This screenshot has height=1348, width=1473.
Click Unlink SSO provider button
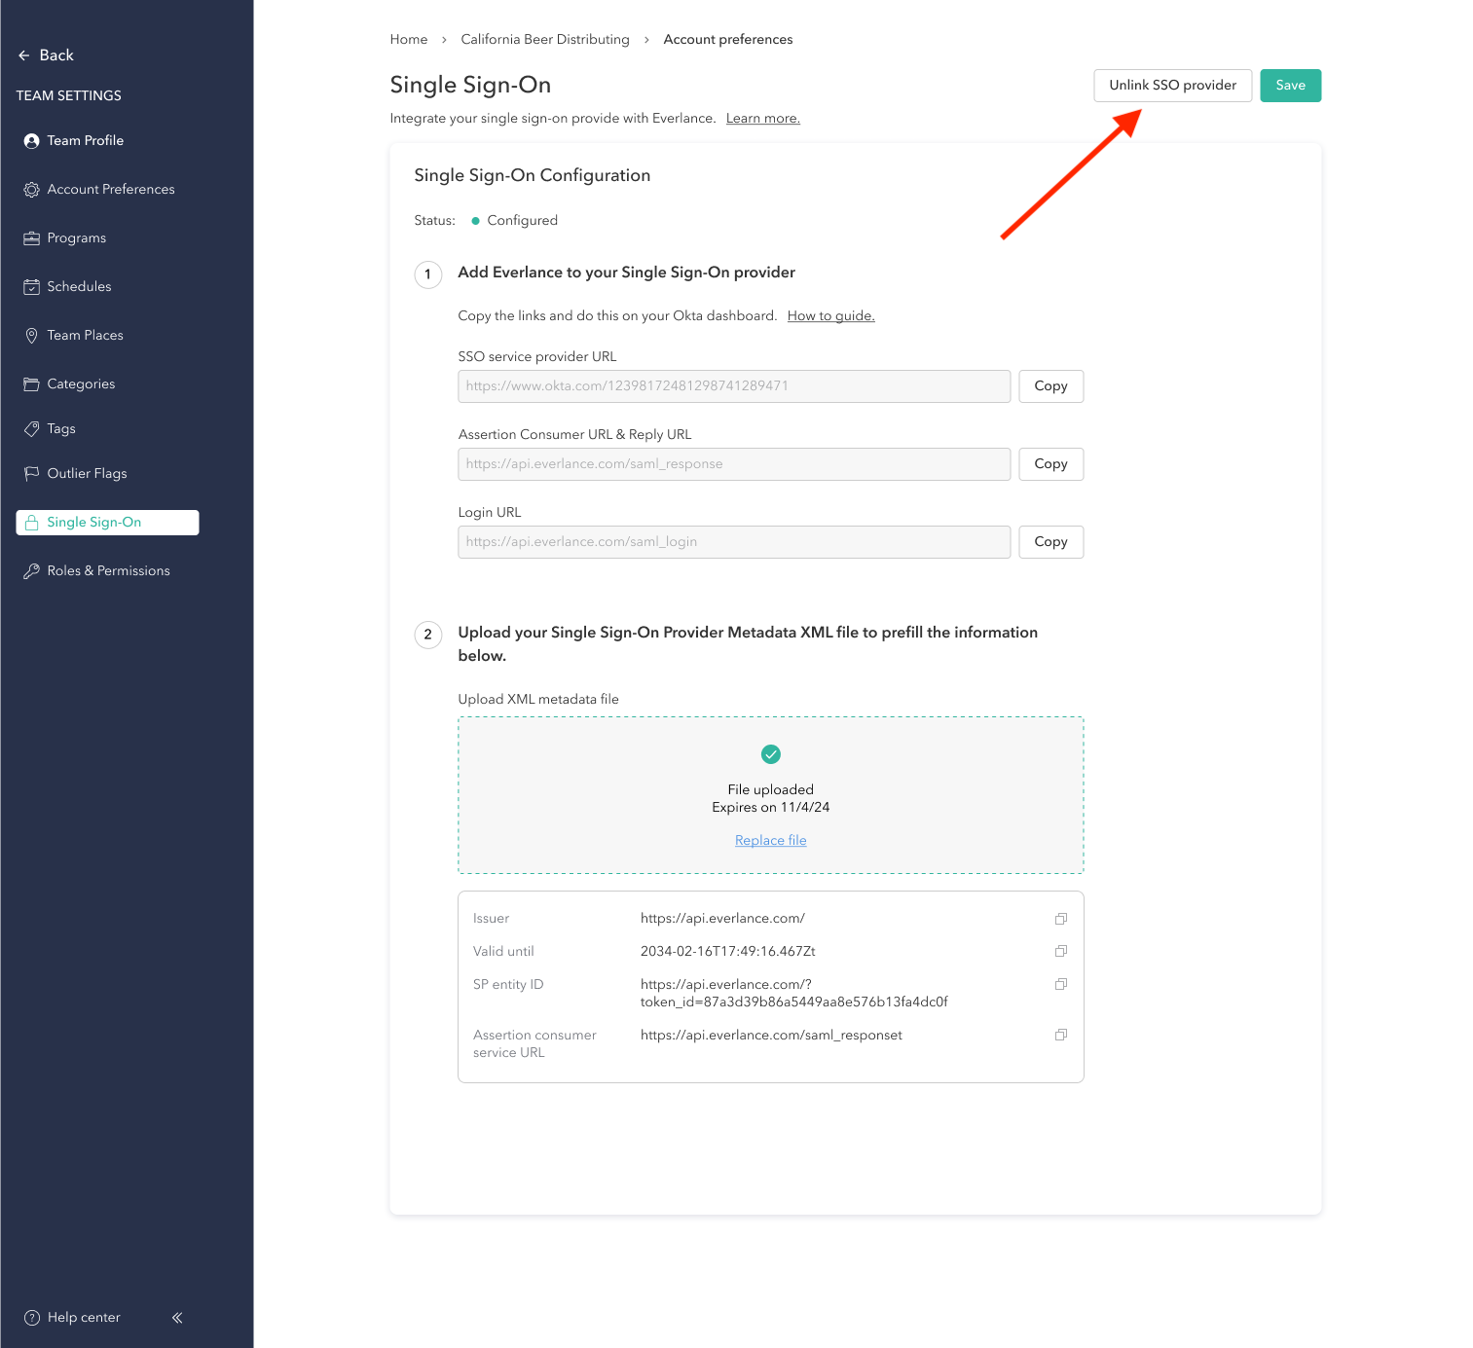(x=1172, y=86)
